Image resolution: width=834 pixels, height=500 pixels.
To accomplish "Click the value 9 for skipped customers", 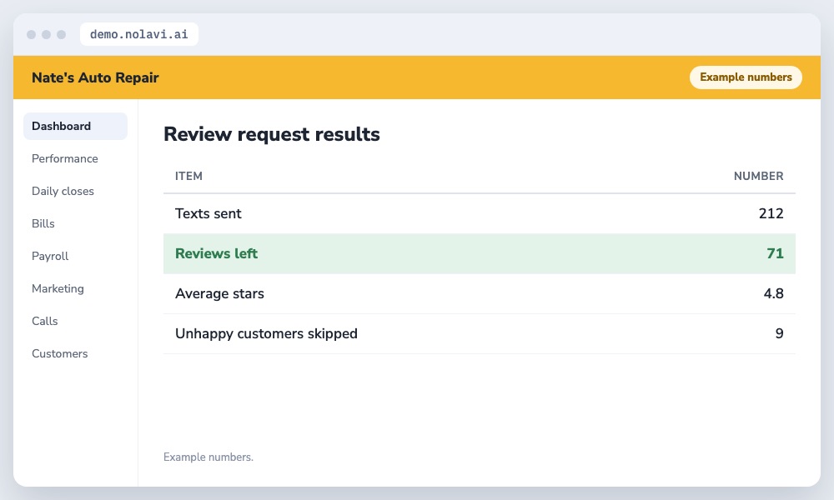I will pos(779,333).
